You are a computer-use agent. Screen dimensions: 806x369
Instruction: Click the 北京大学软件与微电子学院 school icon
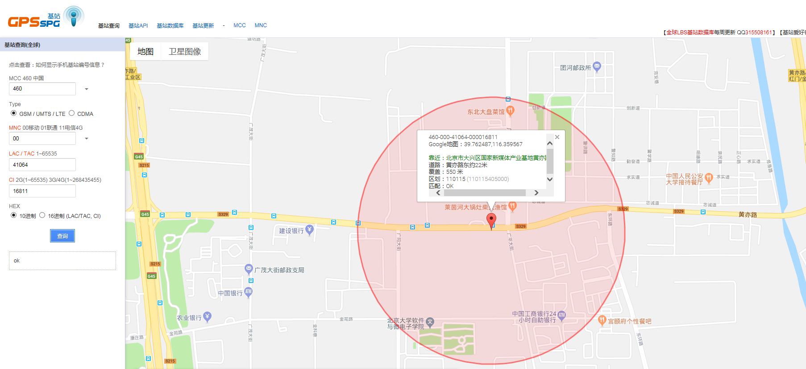click(x=430, y=322)
